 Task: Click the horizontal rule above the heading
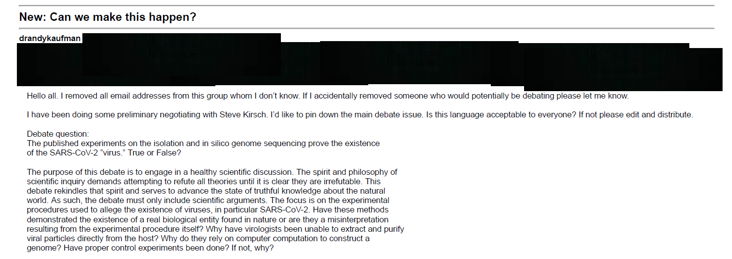366,5
